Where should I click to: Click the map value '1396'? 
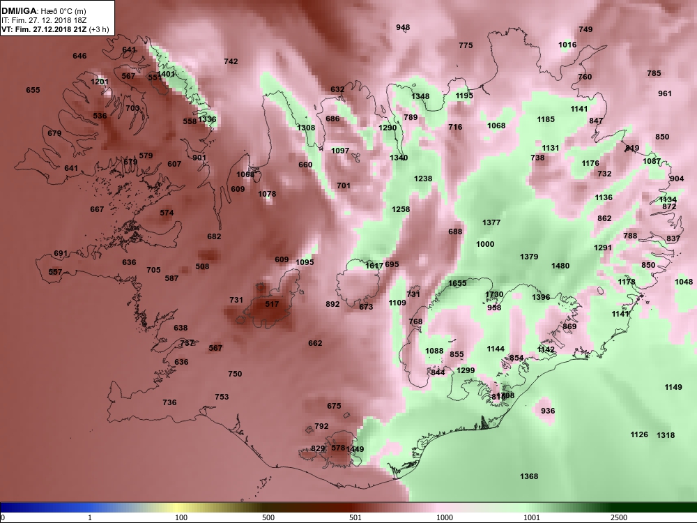(541, 297)
